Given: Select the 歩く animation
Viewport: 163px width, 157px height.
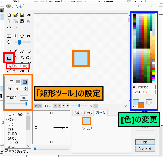Looking at the screenshot, I should [11, 124].
